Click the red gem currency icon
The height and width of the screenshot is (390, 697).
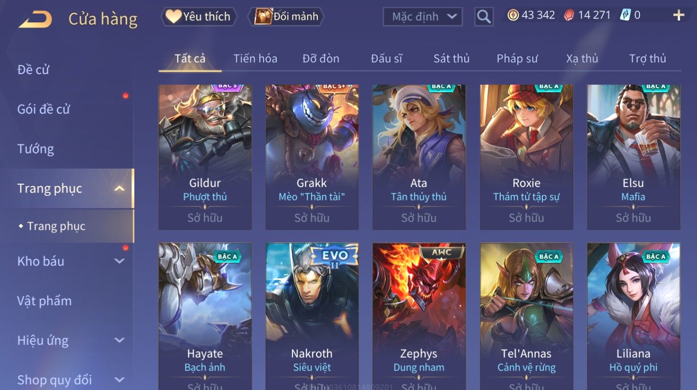click(569, 15)
